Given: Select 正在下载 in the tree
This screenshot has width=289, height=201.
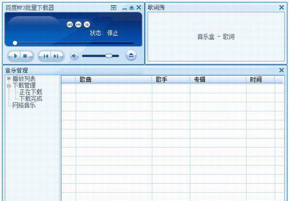Looking at the screenshot, I should [31, 92].
